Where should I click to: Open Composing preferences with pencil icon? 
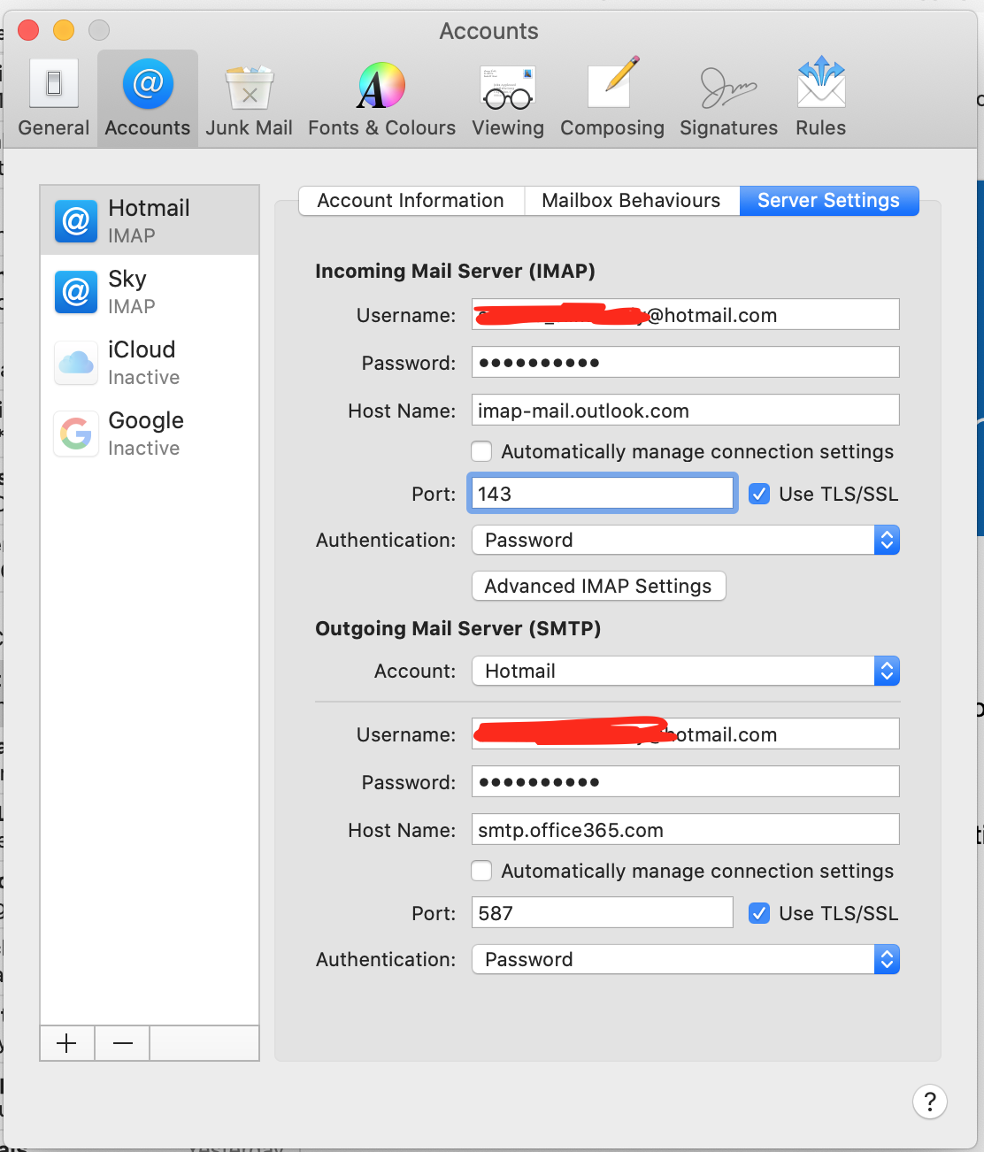(x=612, y=98)
